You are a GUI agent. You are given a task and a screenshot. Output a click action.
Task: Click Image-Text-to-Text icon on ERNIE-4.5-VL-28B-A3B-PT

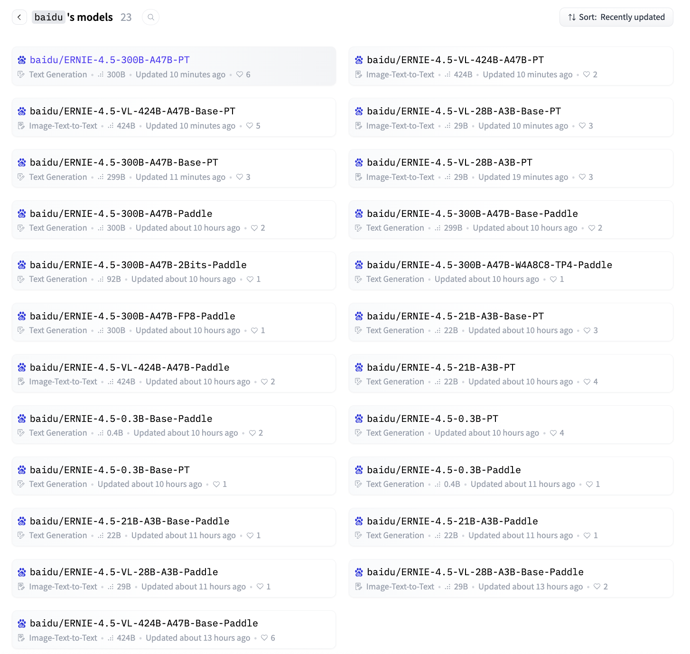click(359, 177)
